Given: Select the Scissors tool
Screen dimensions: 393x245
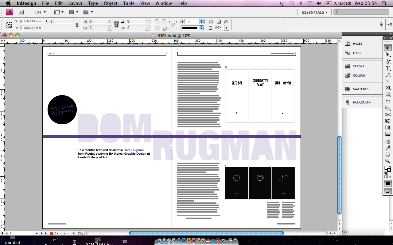Looking at the screenshot, I should pyautogui.click(x=387, y=115).
